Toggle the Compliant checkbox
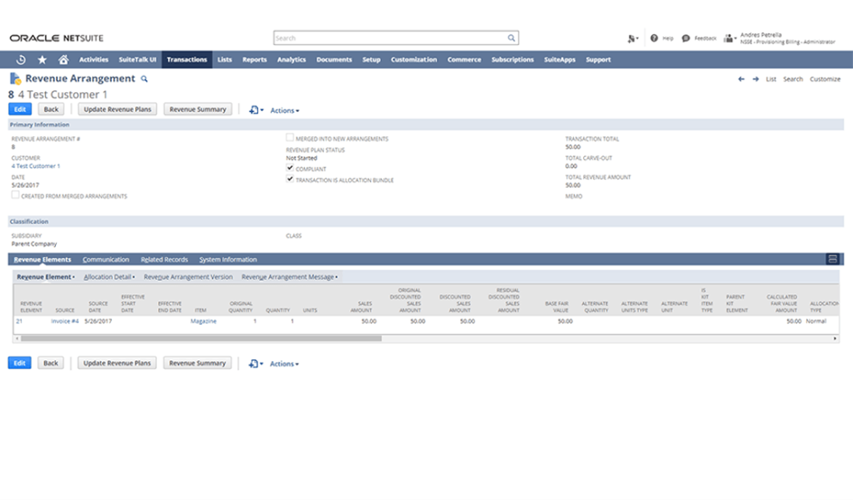853x500 pixels. [x=290, y=168]
